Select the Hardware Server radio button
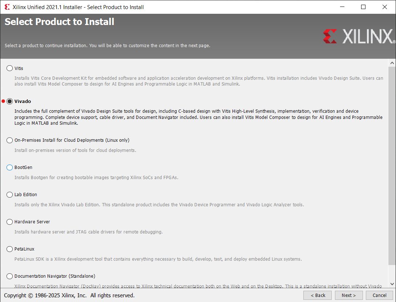396x302 pixels. point(9,222)
